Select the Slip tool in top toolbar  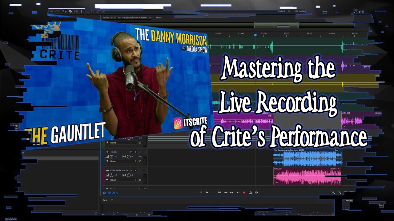coord(76,11)
